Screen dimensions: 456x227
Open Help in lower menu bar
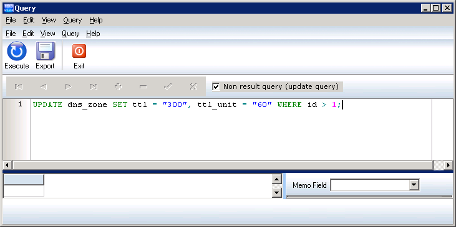pos(93,34)
